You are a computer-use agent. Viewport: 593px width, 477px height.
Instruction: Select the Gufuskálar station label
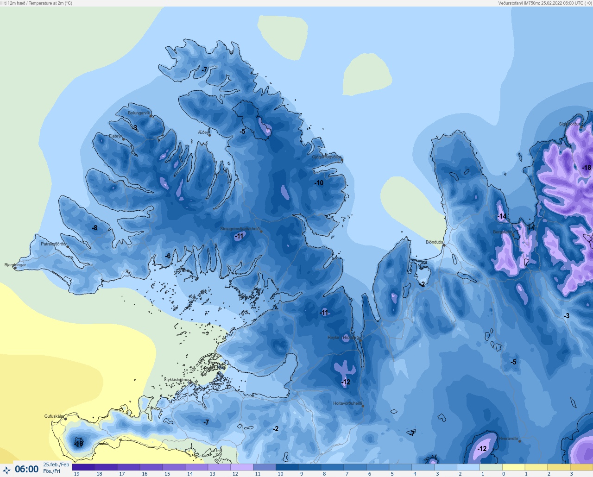point(54,416)
